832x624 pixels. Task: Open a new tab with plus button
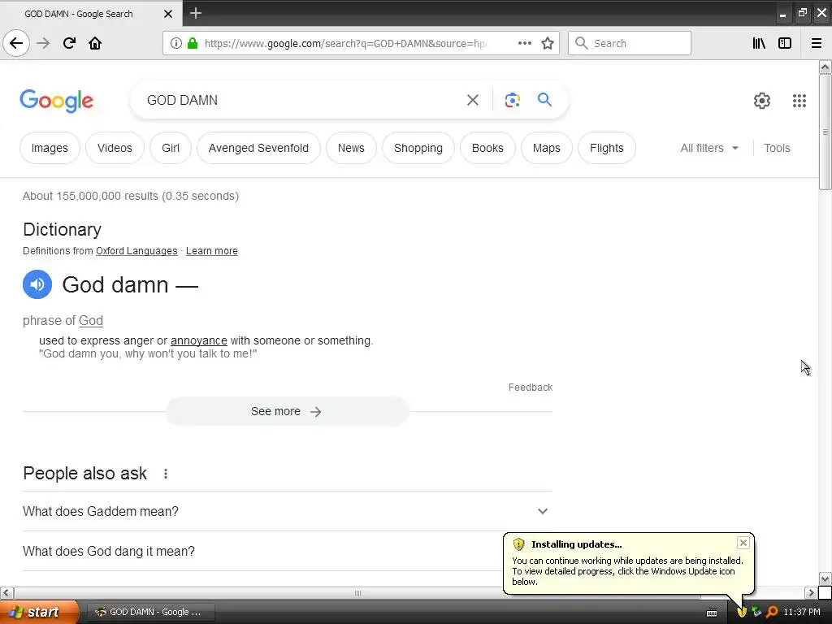(196, 13)
